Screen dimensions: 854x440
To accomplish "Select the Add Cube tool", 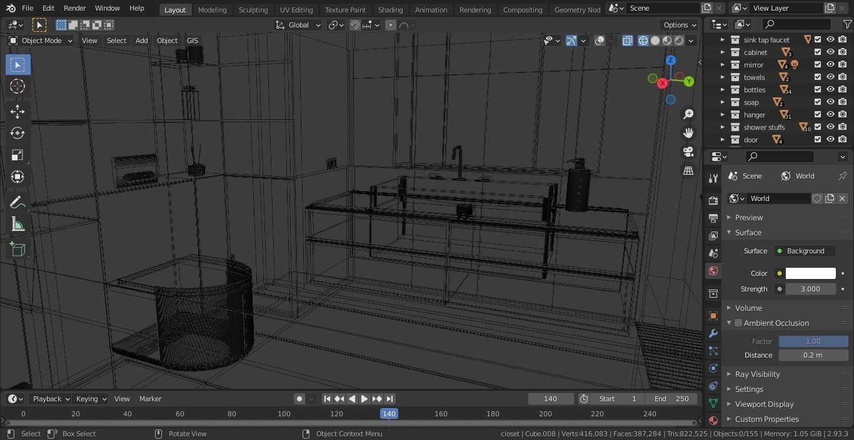I will [18, 250].
